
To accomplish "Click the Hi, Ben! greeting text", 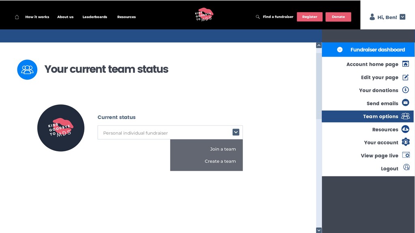I will 387,17.
